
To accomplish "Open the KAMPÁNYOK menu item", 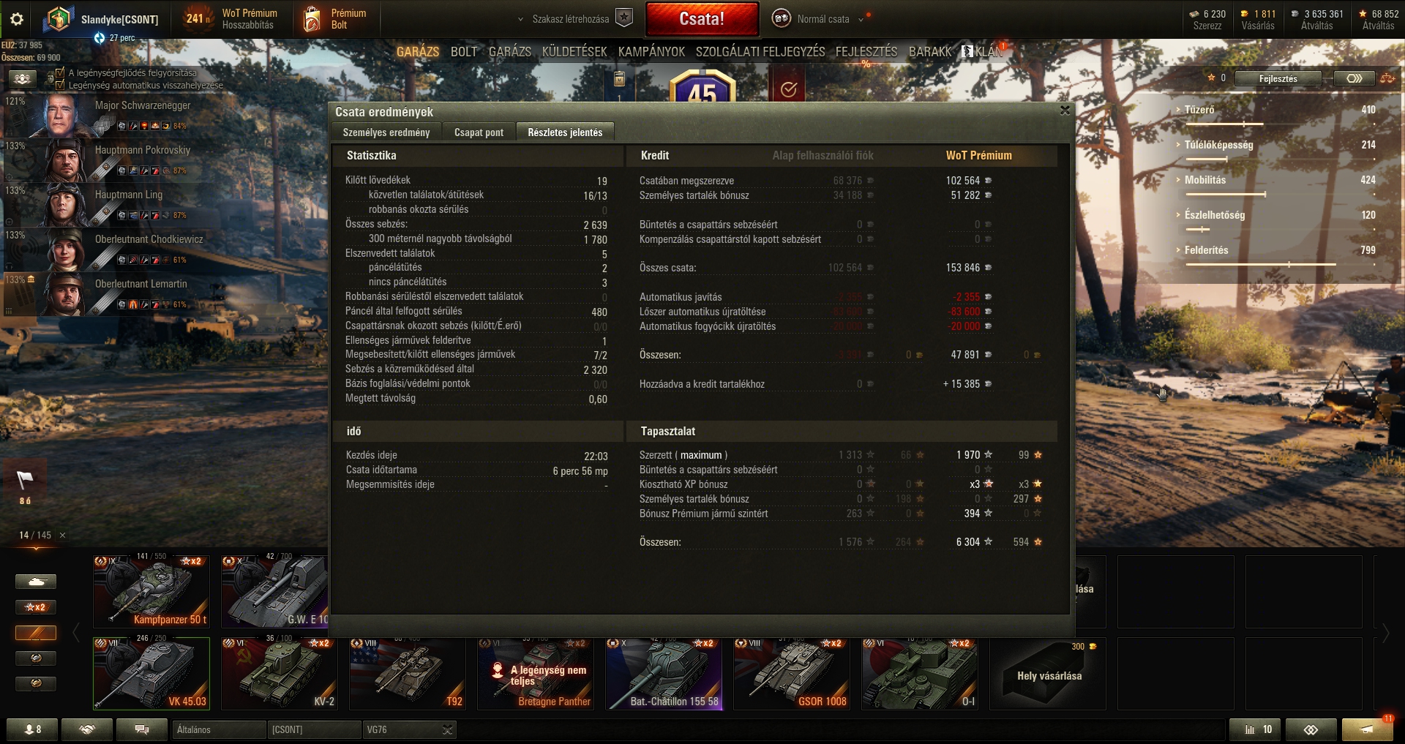I will point(651,52).
